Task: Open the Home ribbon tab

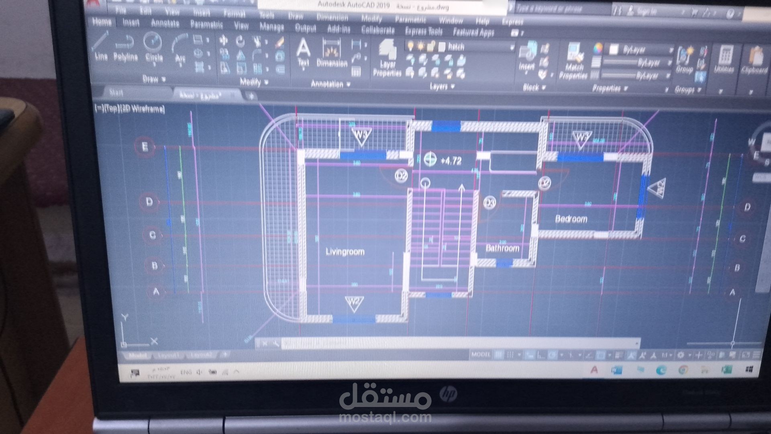Action: click(x=102, y=22)
